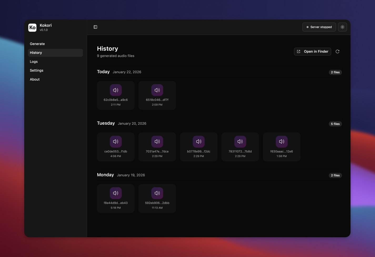Select file name 592eb906...2dbb

157,203
